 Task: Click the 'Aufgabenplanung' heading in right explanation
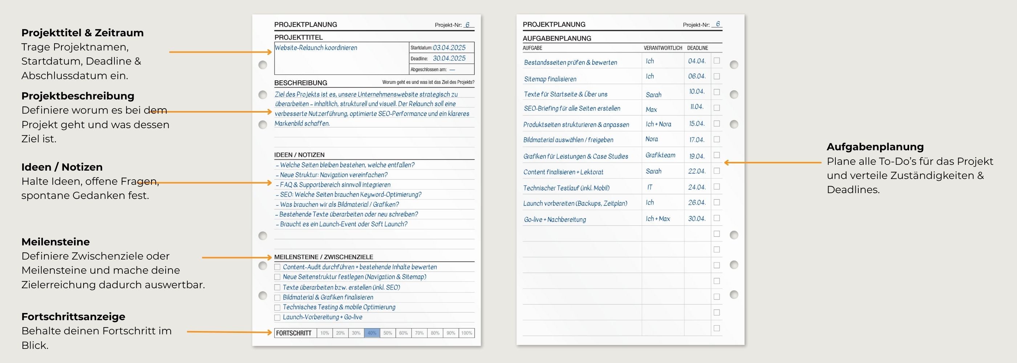(x=875, y=147)
